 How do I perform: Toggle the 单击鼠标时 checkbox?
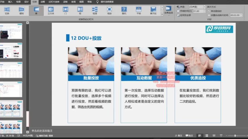coord(209,11)
